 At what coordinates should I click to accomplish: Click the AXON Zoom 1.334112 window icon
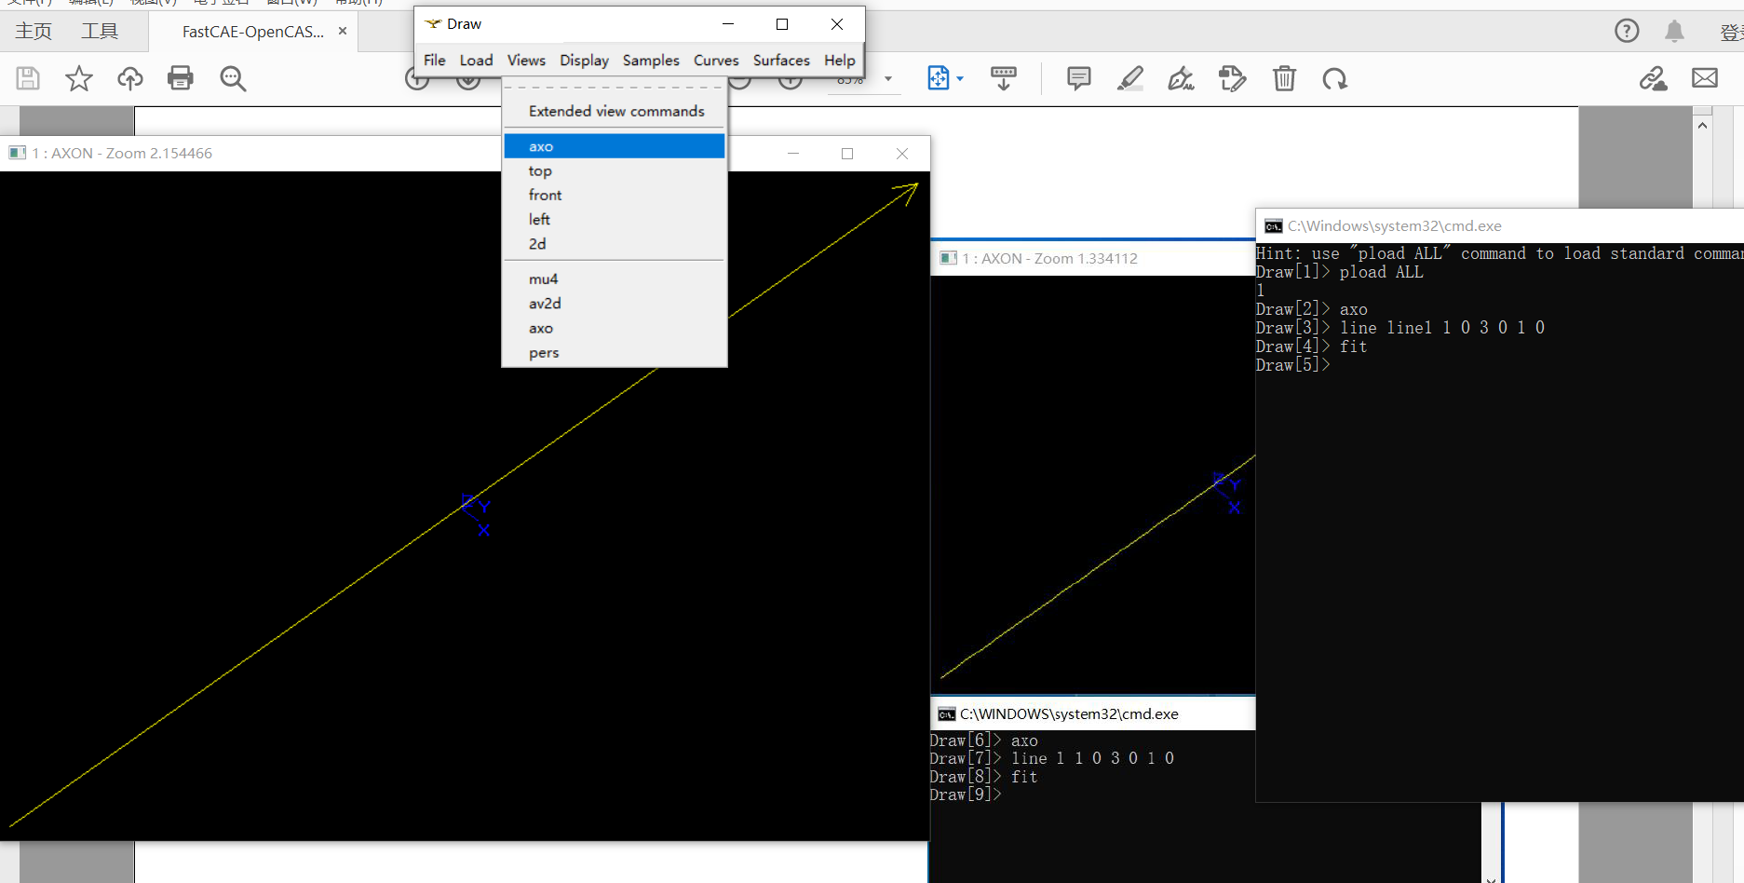(x=949, y=258)
